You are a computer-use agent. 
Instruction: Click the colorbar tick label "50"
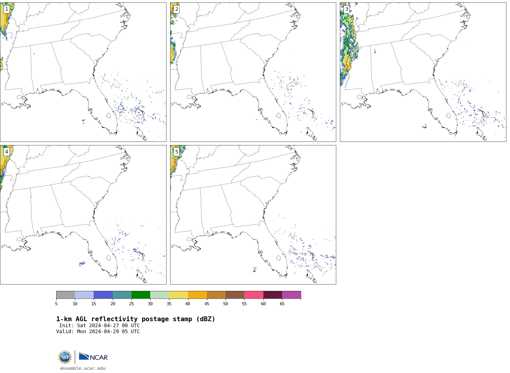pos(226,304)
